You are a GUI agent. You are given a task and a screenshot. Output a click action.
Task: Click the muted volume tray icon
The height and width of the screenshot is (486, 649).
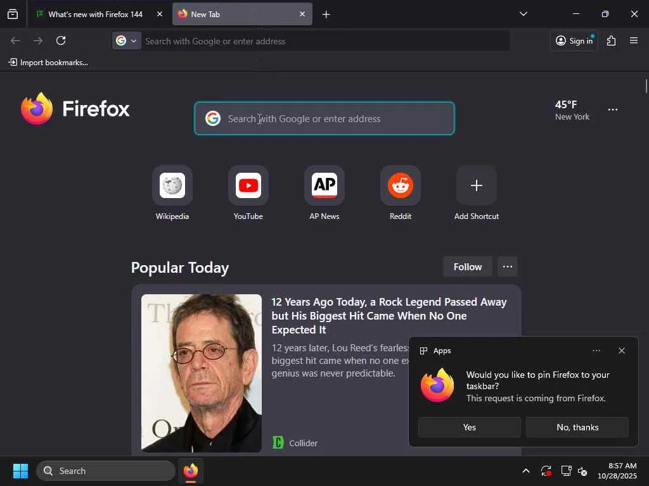tap(583, 471)
